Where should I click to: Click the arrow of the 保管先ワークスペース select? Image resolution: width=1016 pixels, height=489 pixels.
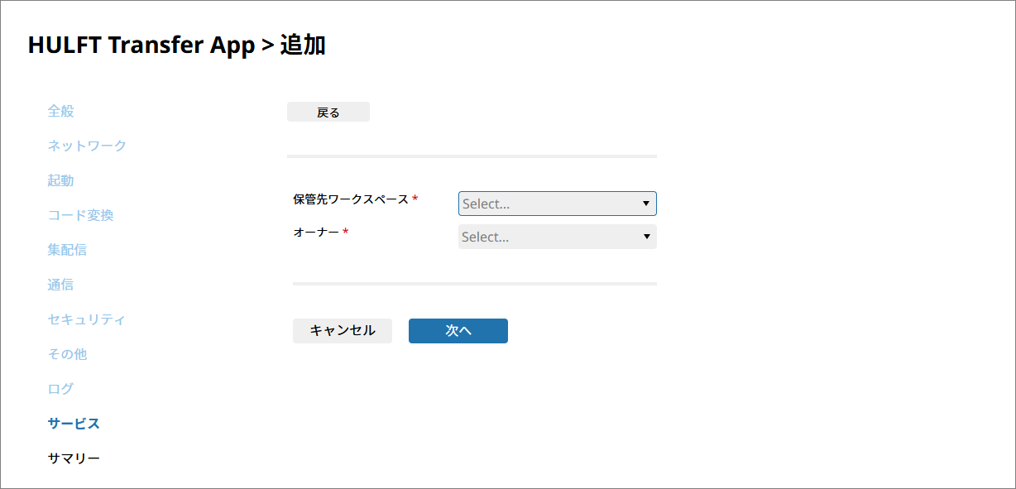645,204
